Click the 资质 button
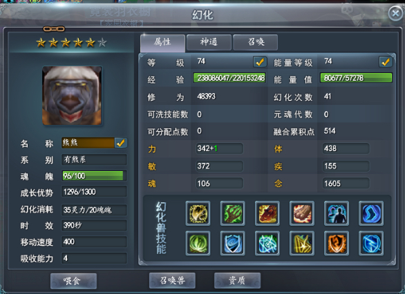This screenshot has width=405, height=294. pyautogui.click(x=237, y=280)
